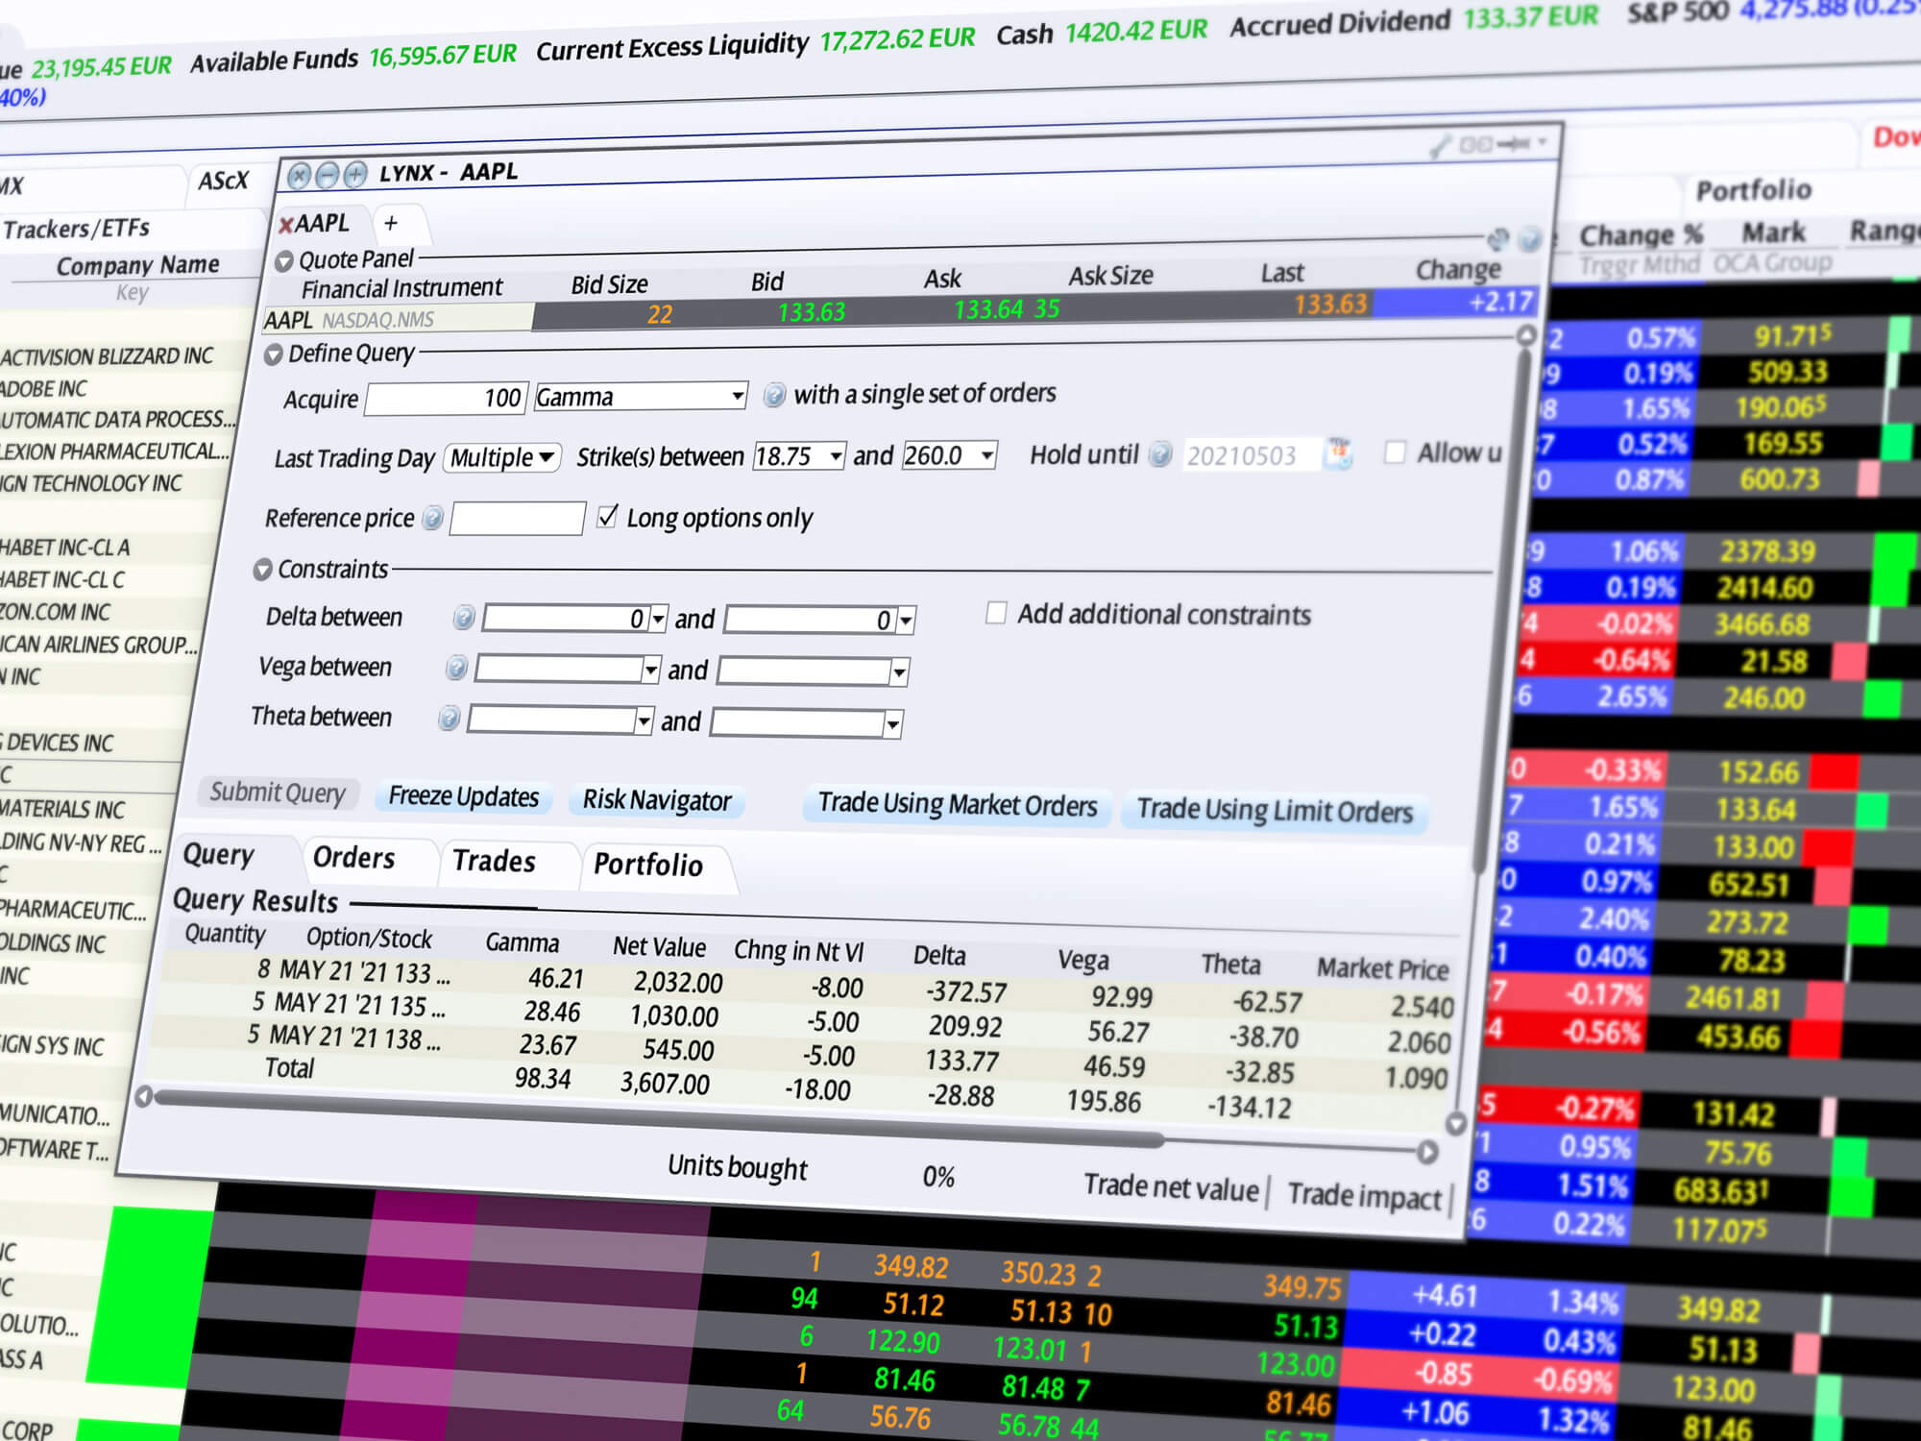Click the help icon next to the Gamma dropdown
The height and width of the screenshot is (1441, 1921).
[x=774, y=395]
